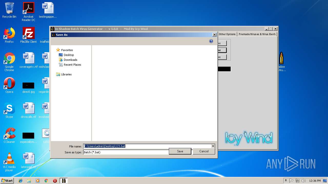Select coveragetv.rtf document icon
This screenshot has width=328, height=184.
coord(28,60)
